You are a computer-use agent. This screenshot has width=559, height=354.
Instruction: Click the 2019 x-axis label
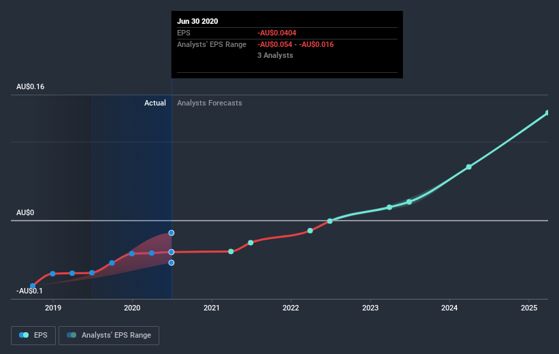52,308
